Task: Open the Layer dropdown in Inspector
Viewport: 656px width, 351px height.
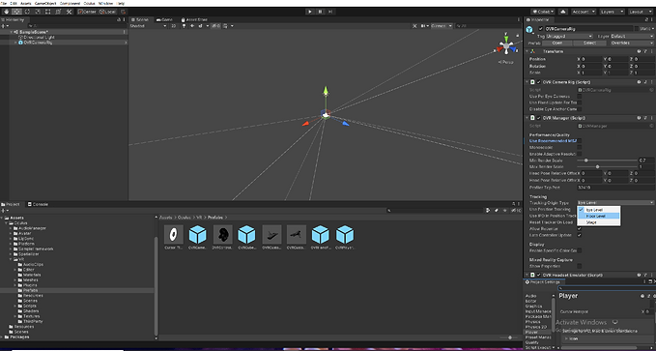Action: [632, 37]
